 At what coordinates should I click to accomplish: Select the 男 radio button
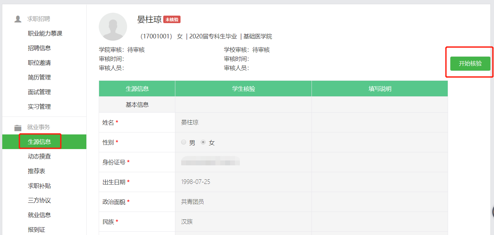click(x=184, y=142)
